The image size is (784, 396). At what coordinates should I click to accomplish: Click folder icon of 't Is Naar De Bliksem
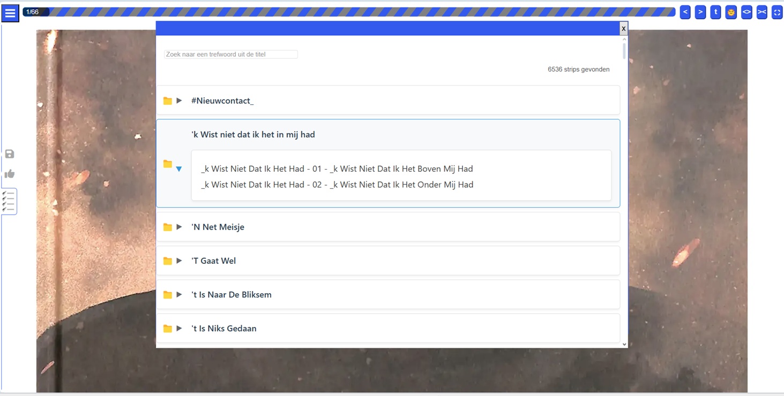coord(168,294)
